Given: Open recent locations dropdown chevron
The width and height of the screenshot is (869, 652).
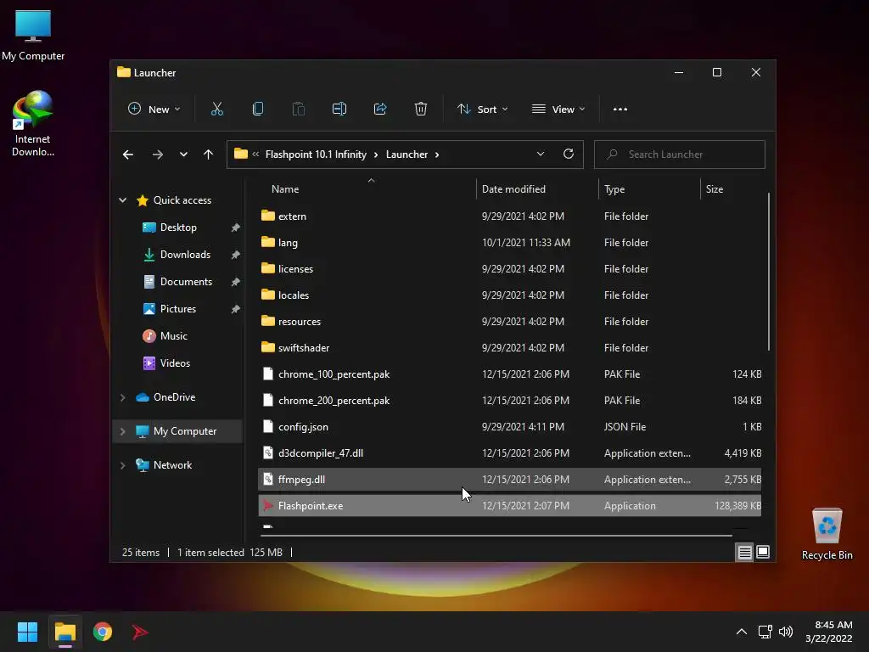Looking at the screenshot, I should click(183, 155).
